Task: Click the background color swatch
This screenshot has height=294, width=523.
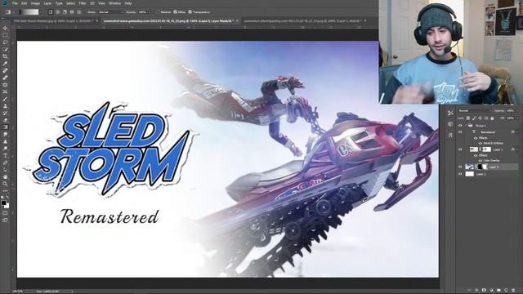Action: pyautogui.click(x=7, y=206)
